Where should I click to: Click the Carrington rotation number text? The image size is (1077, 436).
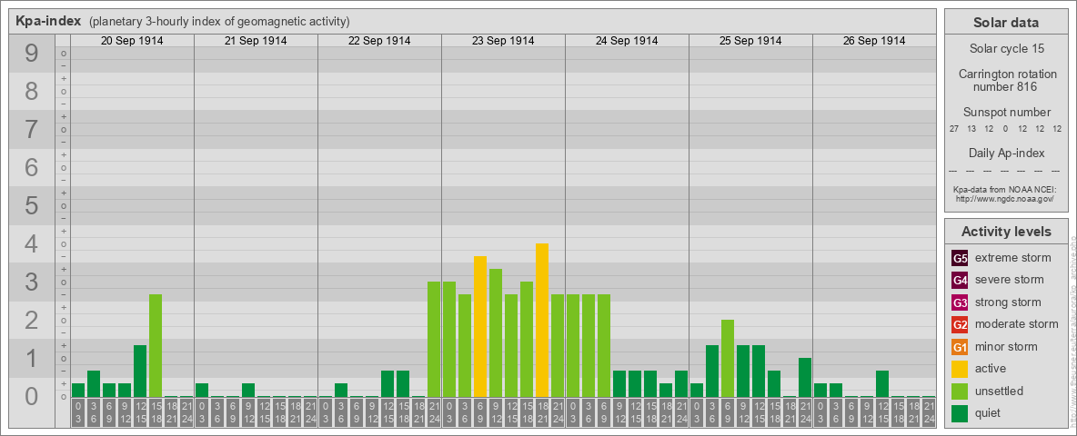[1005, 80]
